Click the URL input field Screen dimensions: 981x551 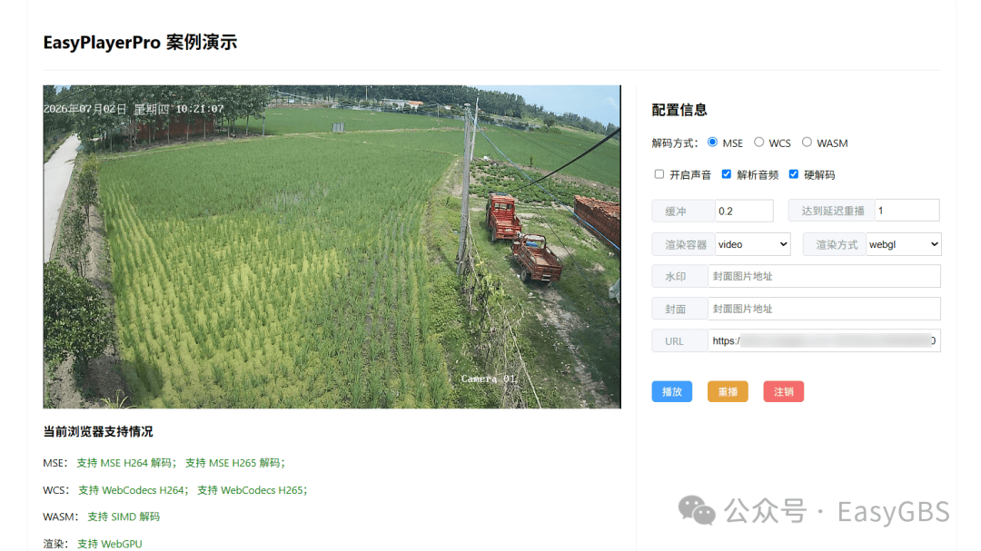(x=824, y=340)
